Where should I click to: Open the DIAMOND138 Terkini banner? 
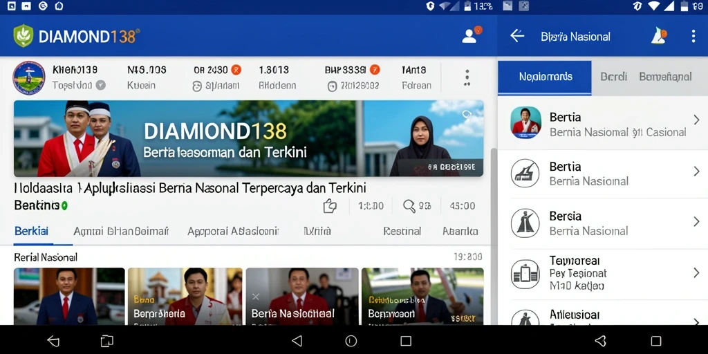(248, 138)
